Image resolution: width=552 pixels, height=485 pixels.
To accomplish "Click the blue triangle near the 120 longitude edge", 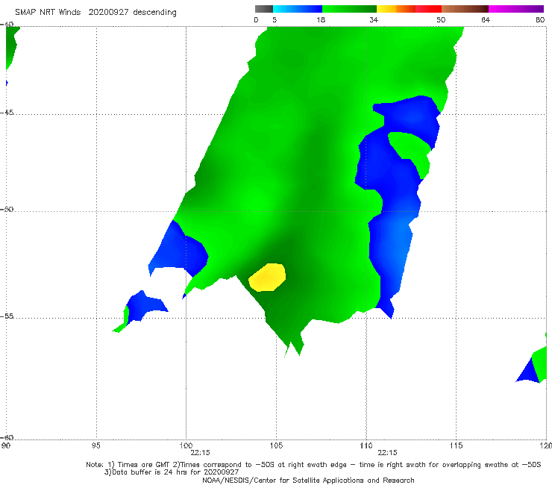I will pyautogui.click(x=527, y=371).
